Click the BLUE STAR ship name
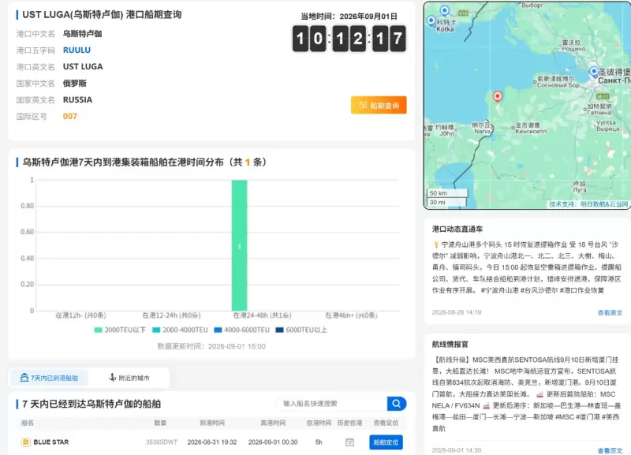The image size is (631, 455). coord(51,442)
